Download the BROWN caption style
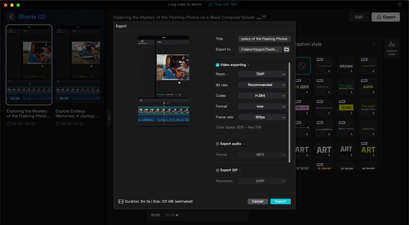The image size is (409, 225). coord(351,71)
